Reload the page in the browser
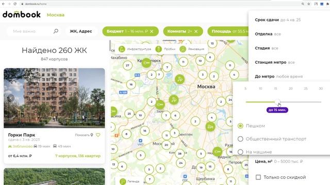This screenshot has width=330, height=185. coord(15,4)
